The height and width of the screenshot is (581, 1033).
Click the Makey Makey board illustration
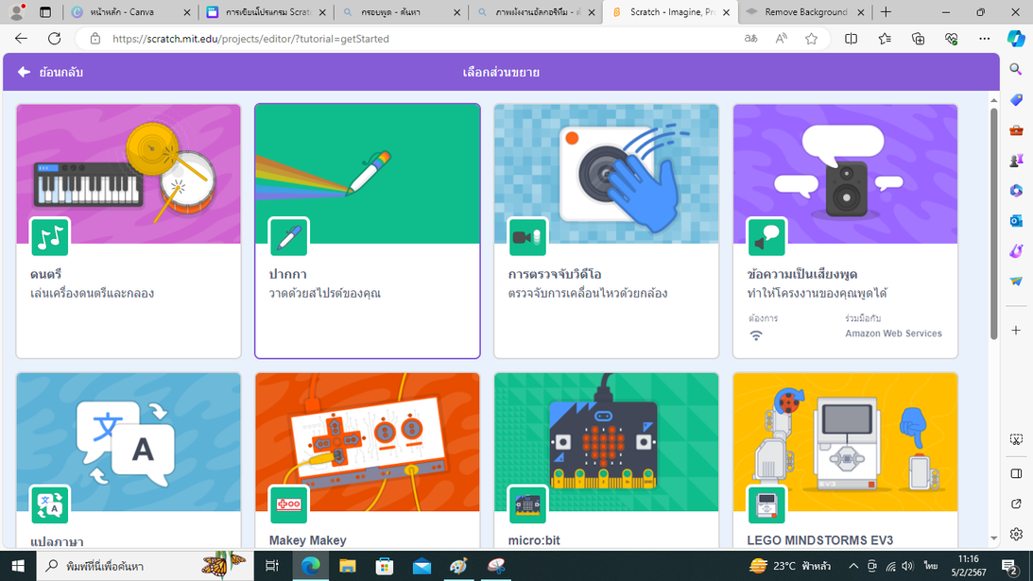pos(368,442)
